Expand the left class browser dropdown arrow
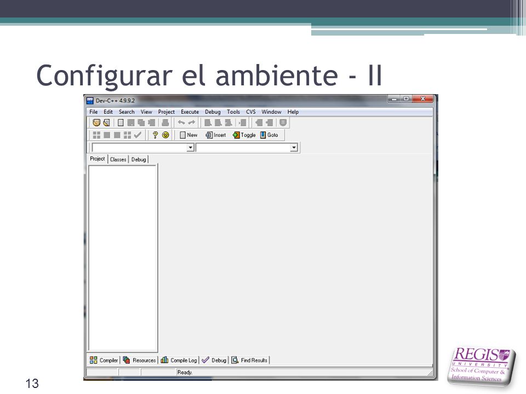This screenshot has height=394, width=526. click(x=191, y=147)
